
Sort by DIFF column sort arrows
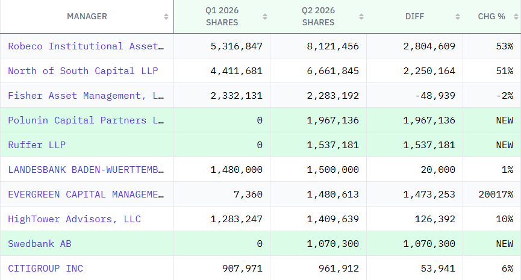pyautogui.click(x=458, y=17)
